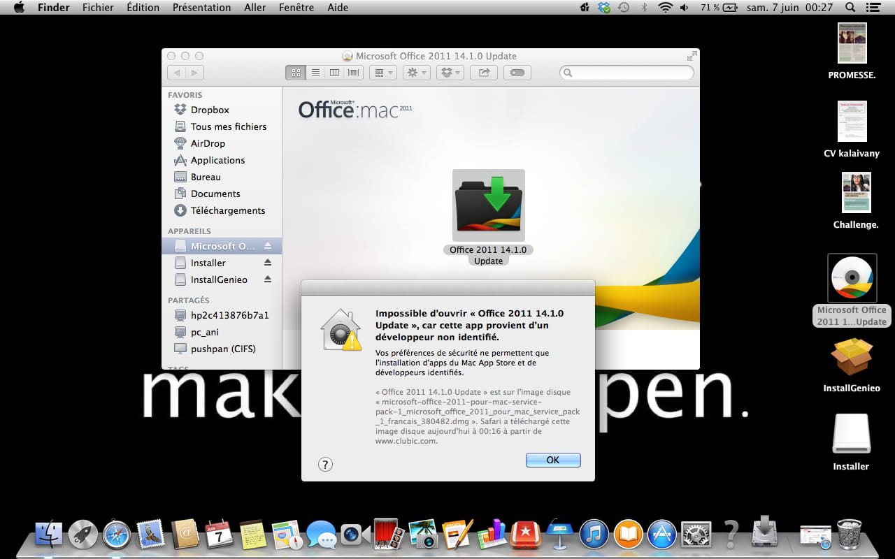895x559 pixels.
Task: Switch Finder to column view
Action: [334, 72]
